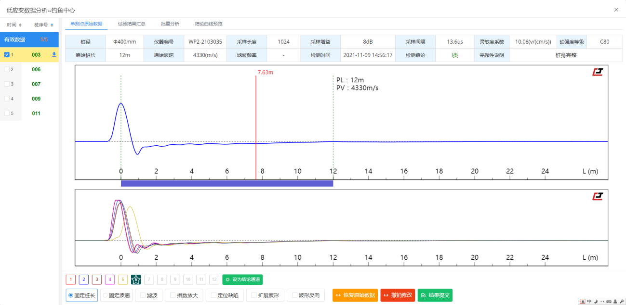The height and width of the screenshot is (305, 626).
Task: Click the WP2-2103035 instrument number cell
Action: [x=205, y=42]
